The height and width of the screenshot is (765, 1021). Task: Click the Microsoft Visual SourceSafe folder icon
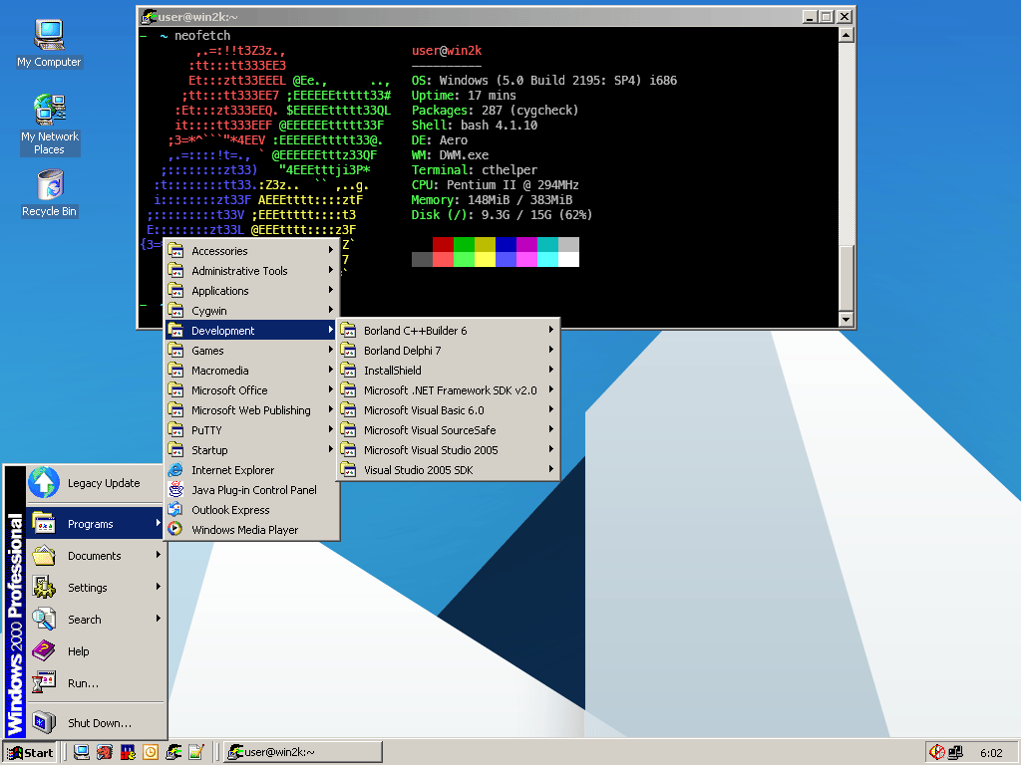point(348,429)
